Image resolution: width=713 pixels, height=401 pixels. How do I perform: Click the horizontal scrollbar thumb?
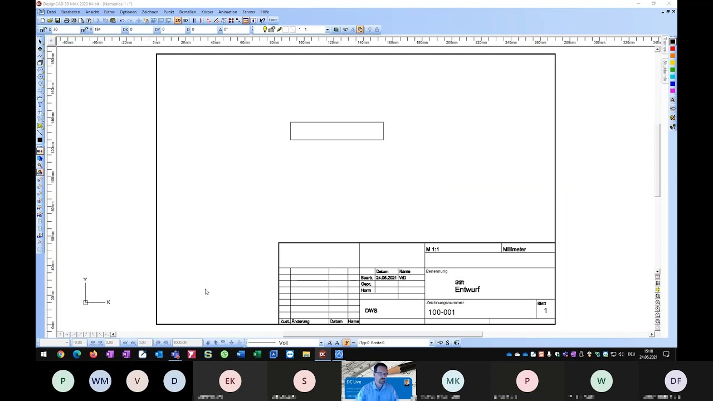pos(382,334)
